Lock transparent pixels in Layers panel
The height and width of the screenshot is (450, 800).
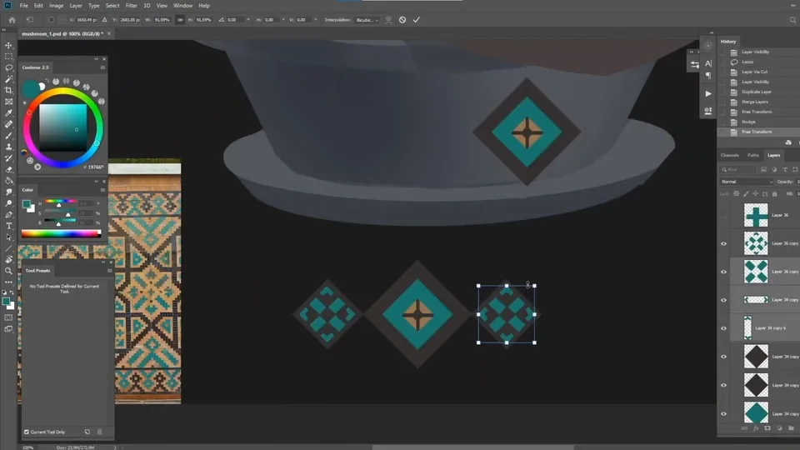pos(736,194)
